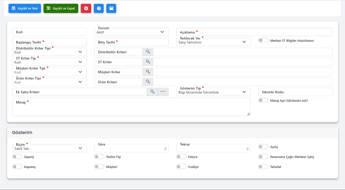Open the Gösterim Tip dropdown
Screen dimensions: 345x190
point(213,92)
